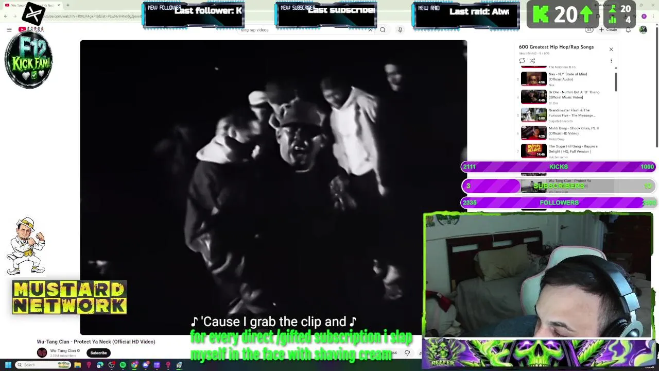Play Grandmaster Flash - The Message thumbnail
This screenshot has height=371, width=659.
(x=534, y=115)
